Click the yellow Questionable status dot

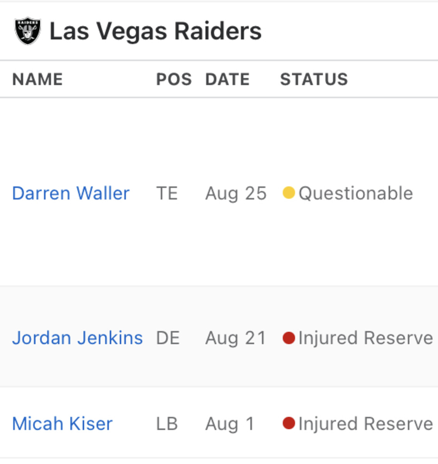point(289,193)
